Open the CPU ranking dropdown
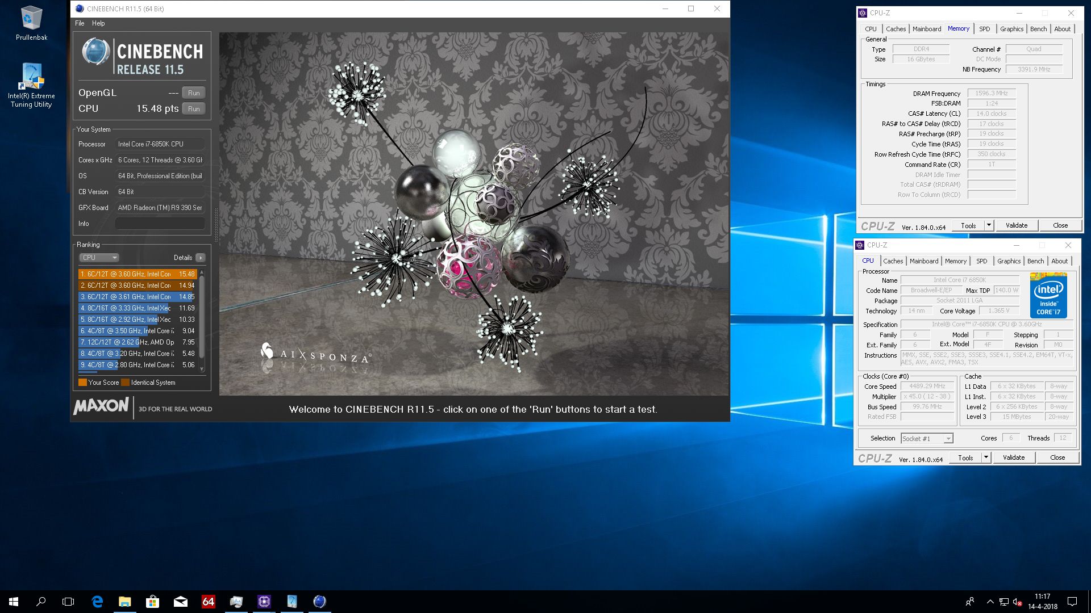1091x613 pixels. (x=99, y=258)
